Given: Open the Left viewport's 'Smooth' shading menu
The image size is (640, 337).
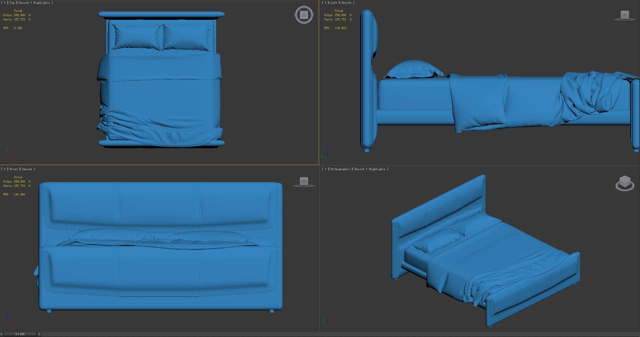Looking at the screenshot, I should click(x=346, y=3).
